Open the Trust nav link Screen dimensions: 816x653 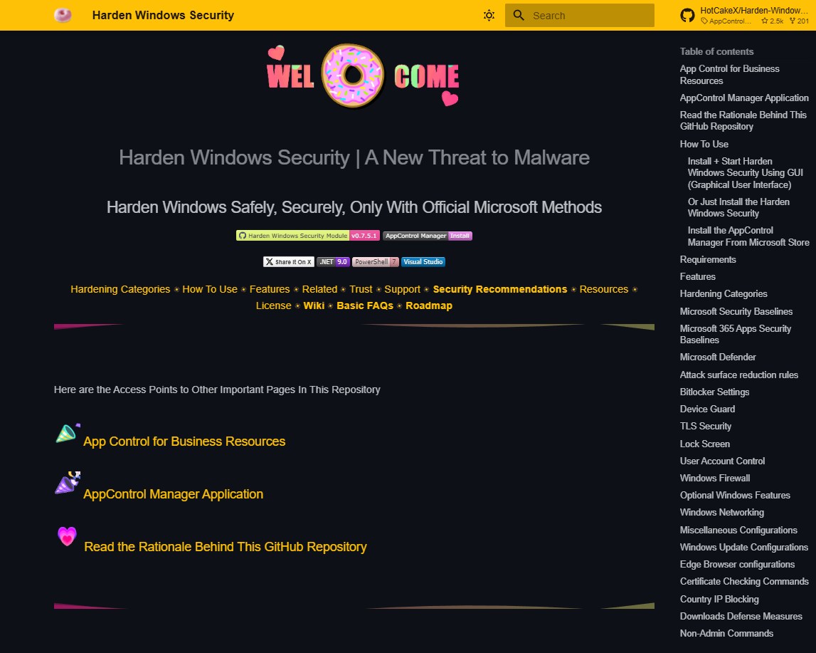click(361, 289)
